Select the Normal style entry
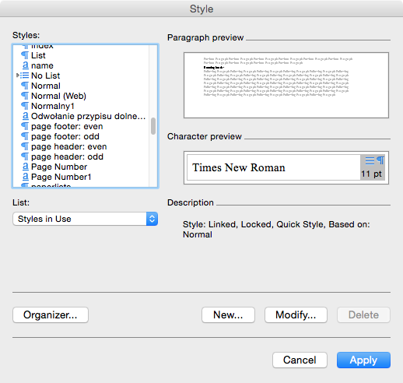The width and height of the screenshot is (403, 383). click(x=46, y=86)
